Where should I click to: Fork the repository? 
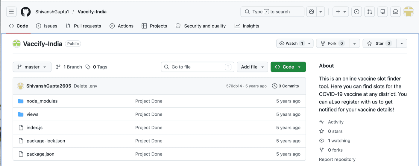click(332, 44)
